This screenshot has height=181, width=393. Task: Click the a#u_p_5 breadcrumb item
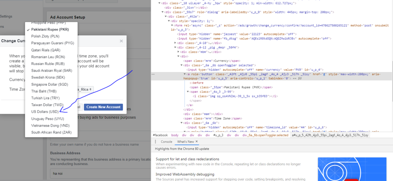pos(330,135)
